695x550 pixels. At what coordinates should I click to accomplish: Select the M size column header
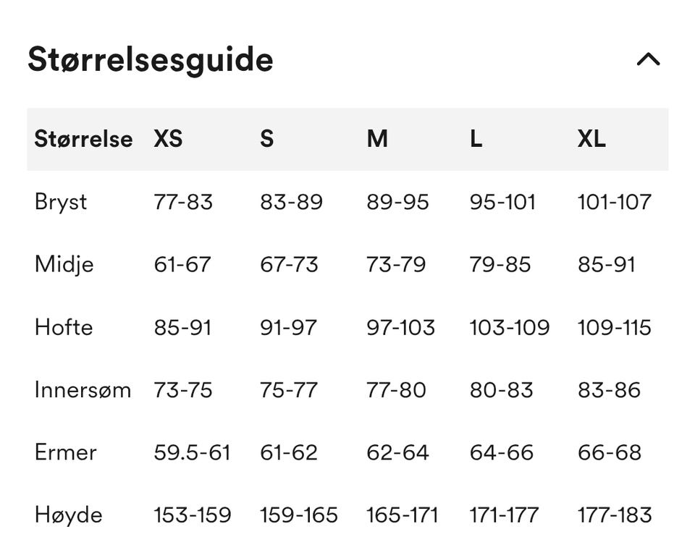tap(377, 139)
